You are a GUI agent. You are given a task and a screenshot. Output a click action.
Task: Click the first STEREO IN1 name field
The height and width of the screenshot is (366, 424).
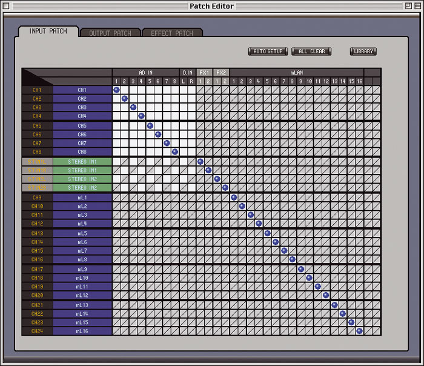point(82,162)
